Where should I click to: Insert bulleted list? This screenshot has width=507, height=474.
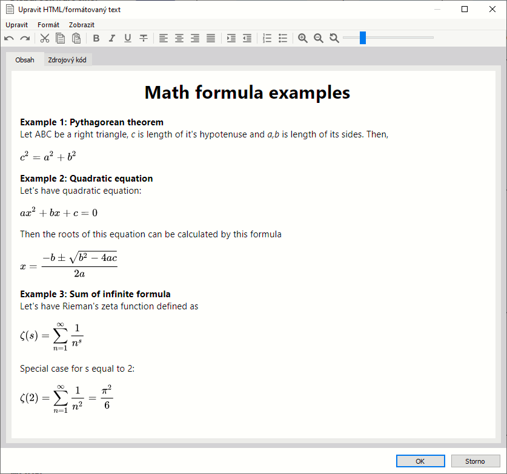pos(283,38)
